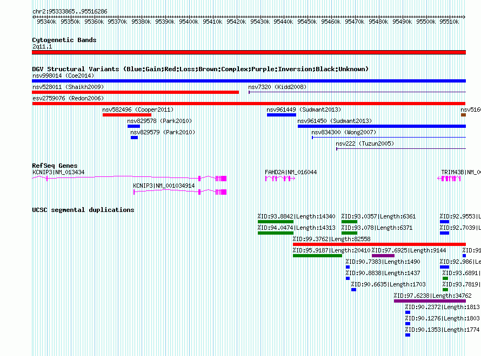Click the ruler's right arrow end
The image size is (481, 356).
pyautogui.click(x=464, y=17)
